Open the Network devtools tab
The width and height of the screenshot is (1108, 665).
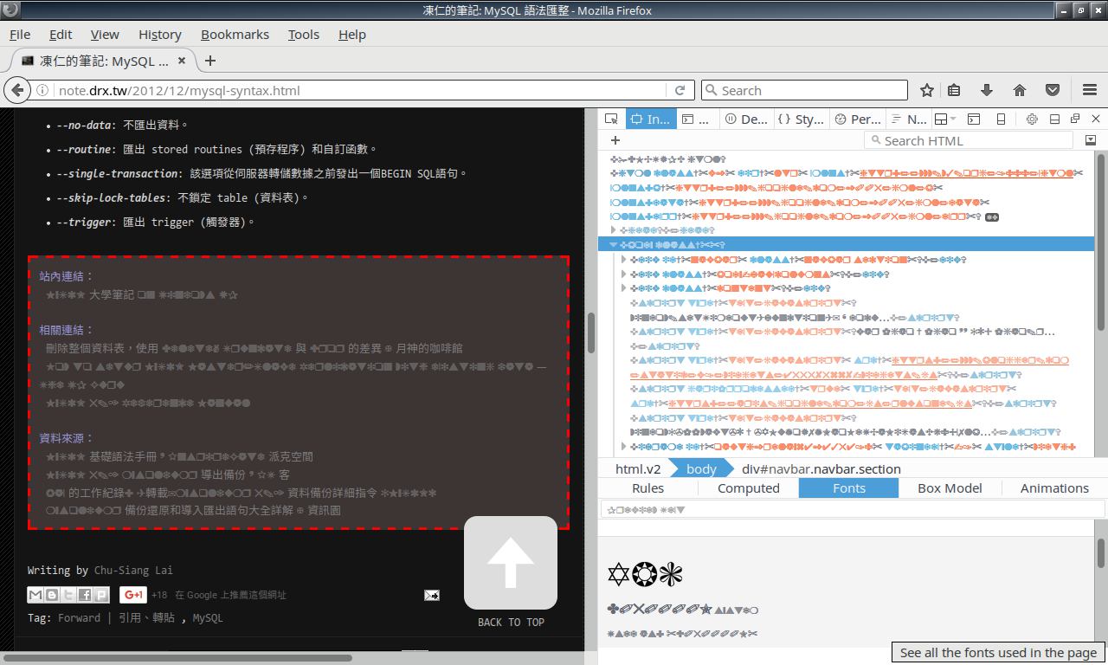point(909,119)
